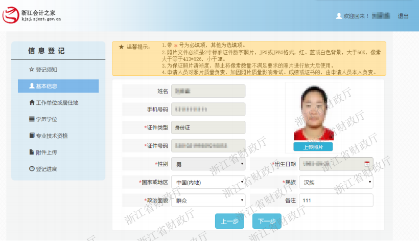Click the list icon beside 学历学位
The image size is (419, 241).
click(32, 119)
